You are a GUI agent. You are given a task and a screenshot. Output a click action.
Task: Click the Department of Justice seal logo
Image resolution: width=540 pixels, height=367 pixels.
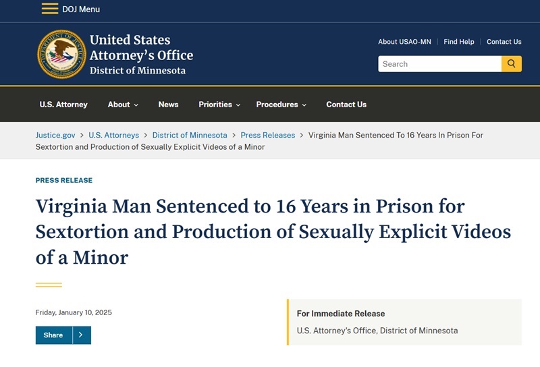click(61, 55)
